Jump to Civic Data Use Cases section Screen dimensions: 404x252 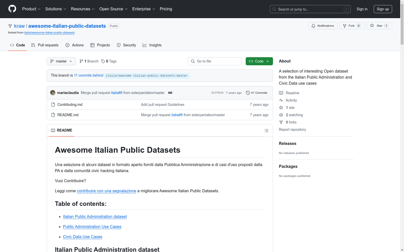coord(83,237)
